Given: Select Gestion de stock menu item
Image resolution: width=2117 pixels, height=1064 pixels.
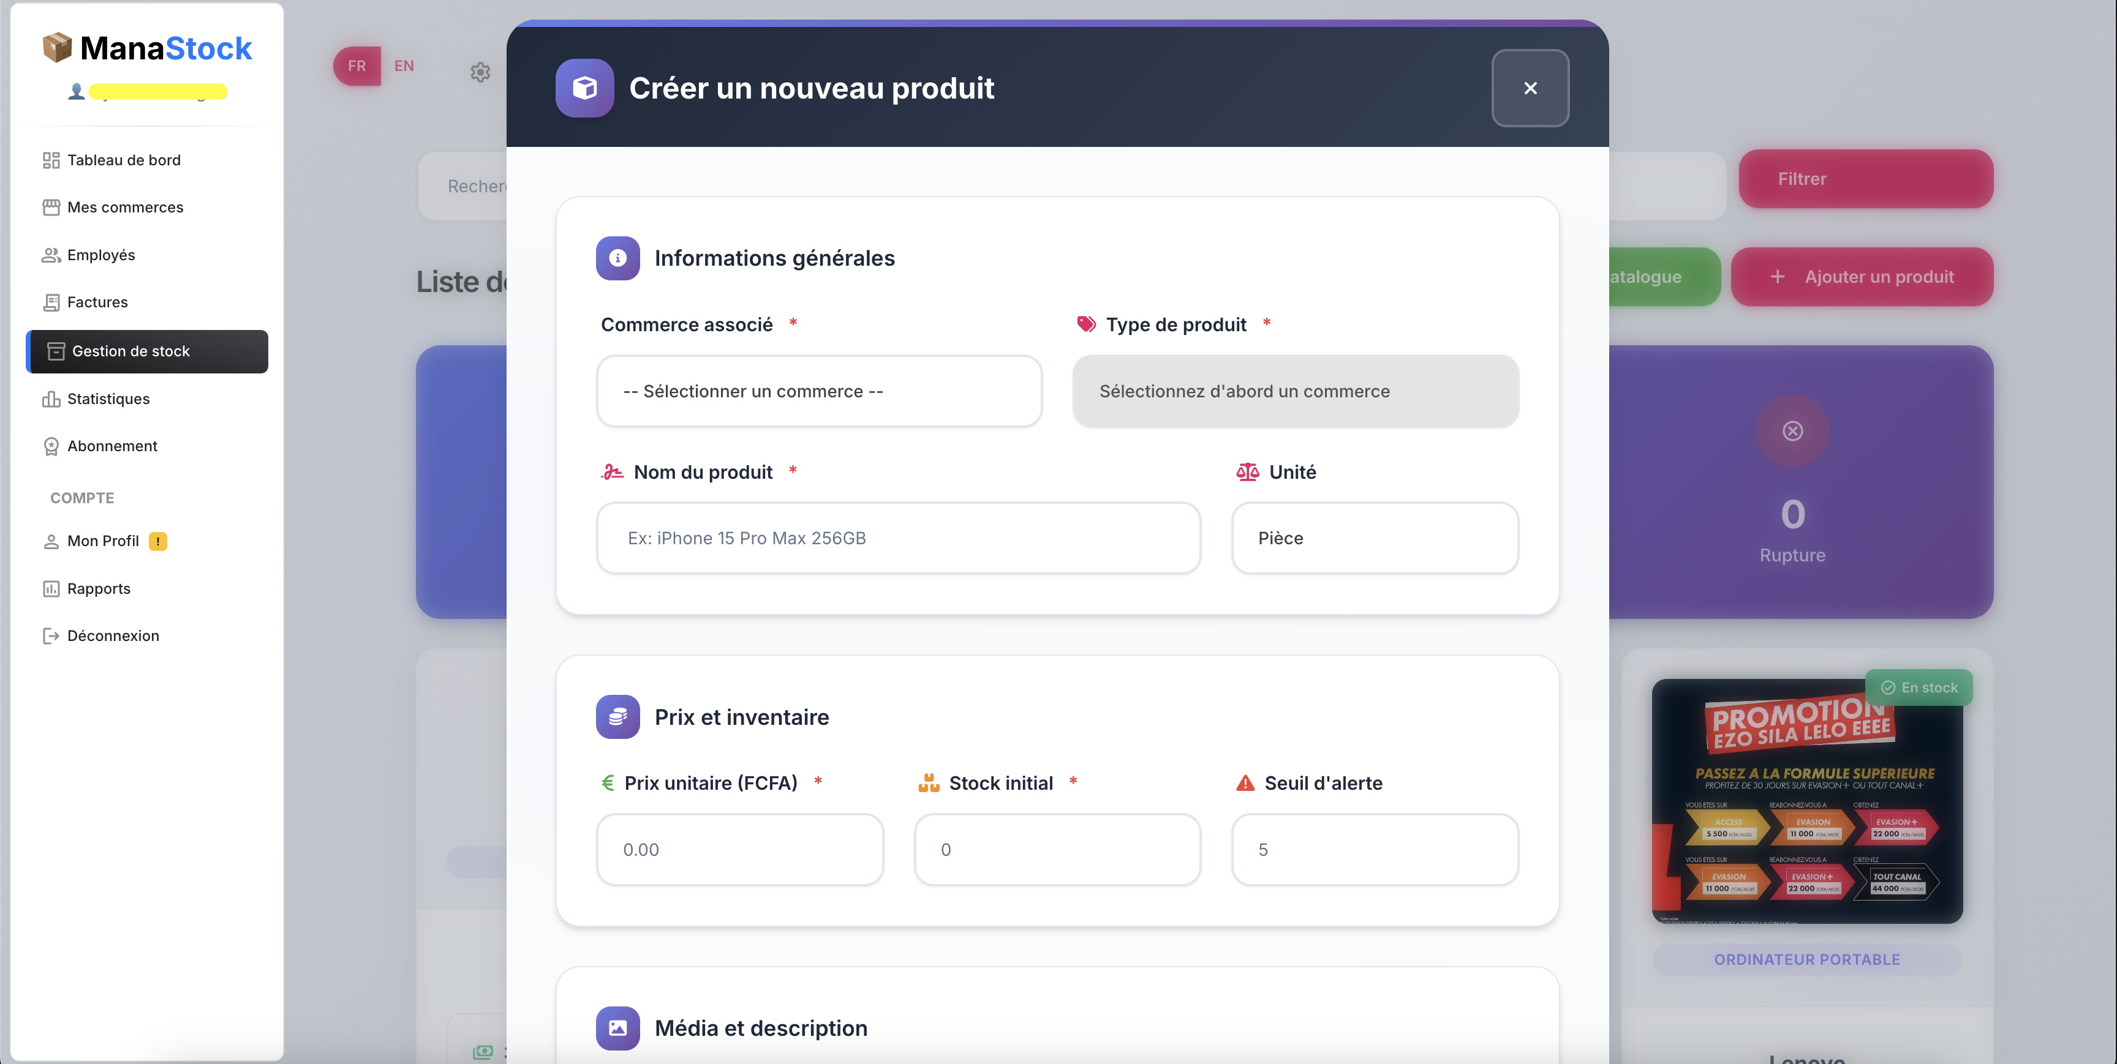Looking at the screenshot, I should point(146,351).
